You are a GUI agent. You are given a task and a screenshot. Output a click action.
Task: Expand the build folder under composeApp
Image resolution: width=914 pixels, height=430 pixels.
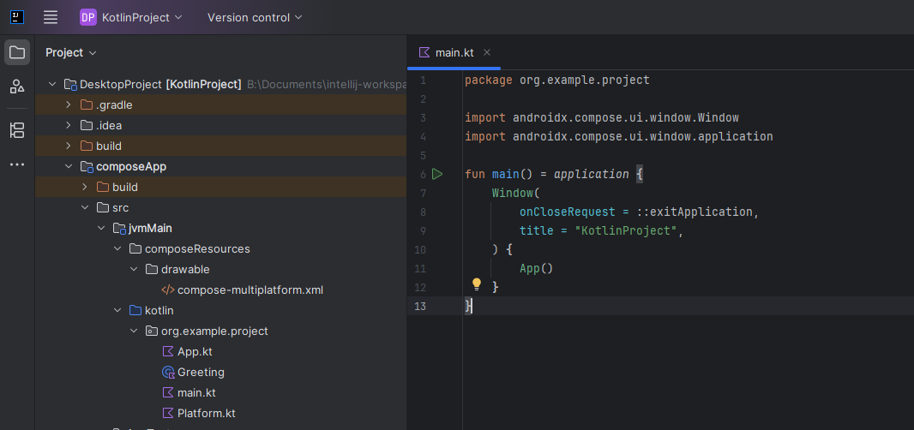tap(85, 187)
